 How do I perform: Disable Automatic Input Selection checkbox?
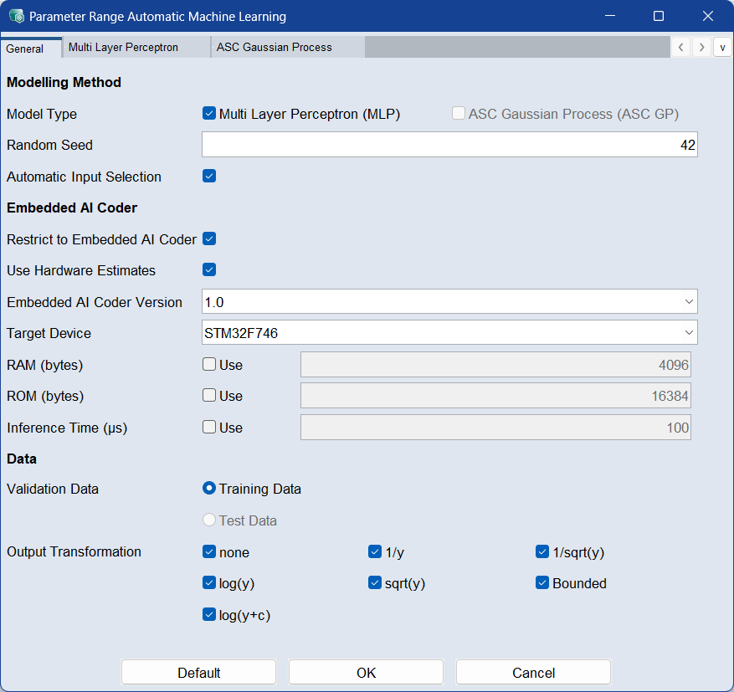tap(209, 177)
